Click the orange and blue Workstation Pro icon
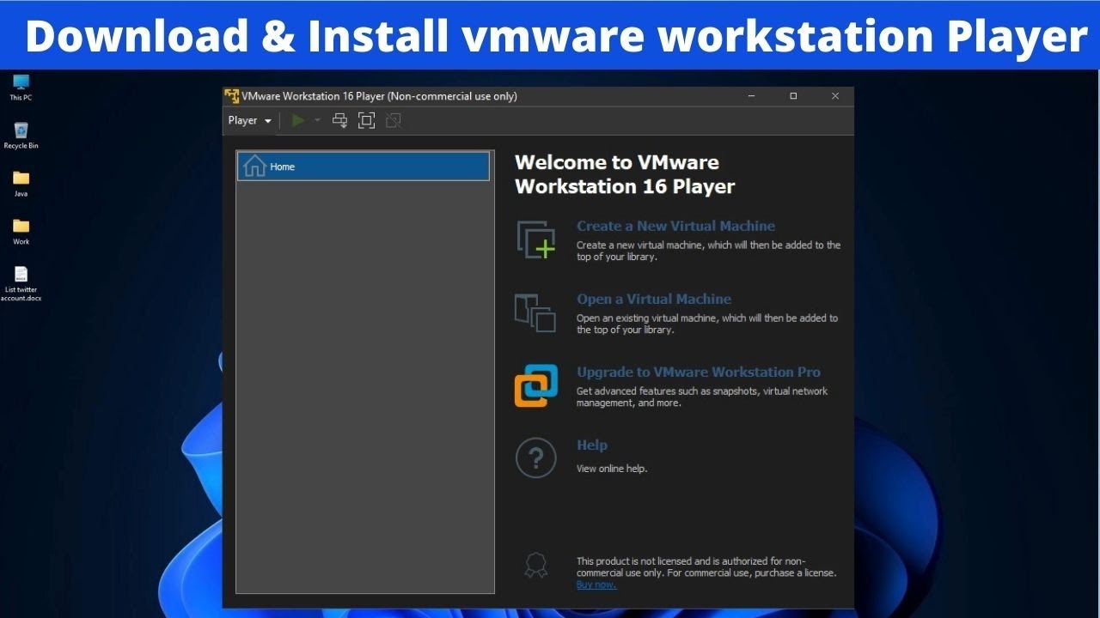The width and height of the screenshot is (1100, 618). pos(536,385)
